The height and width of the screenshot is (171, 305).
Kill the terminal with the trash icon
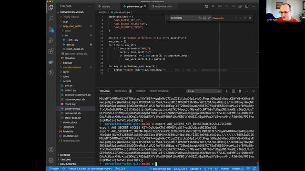click(240, 91)
